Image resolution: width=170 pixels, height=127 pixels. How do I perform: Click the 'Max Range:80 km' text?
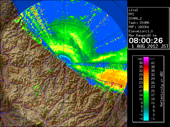click(x=142, y=35)
